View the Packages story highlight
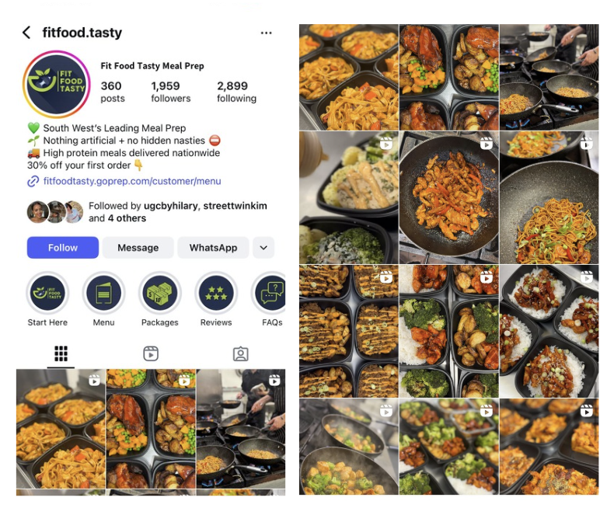The width and height of the screenshot is (614, 508). [160, 293]
